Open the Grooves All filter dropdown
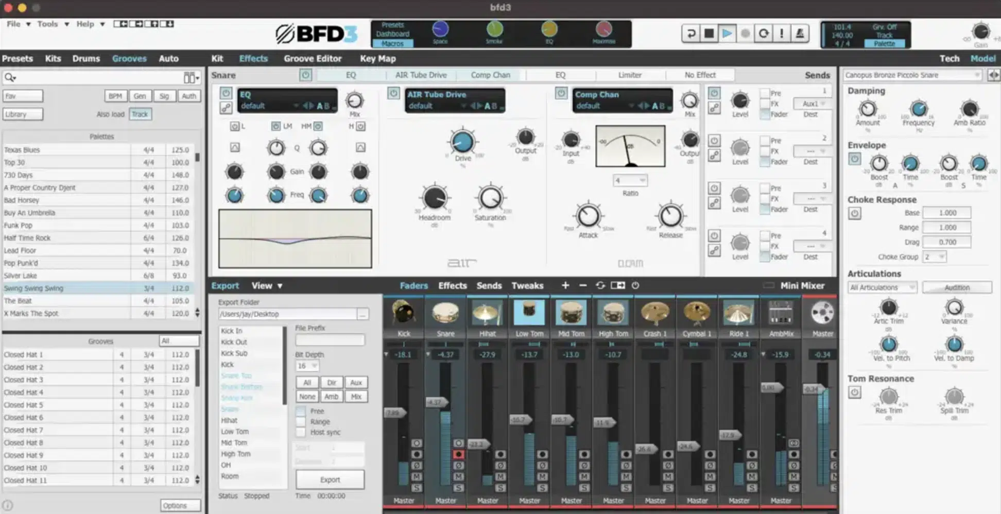 (179, 341)
